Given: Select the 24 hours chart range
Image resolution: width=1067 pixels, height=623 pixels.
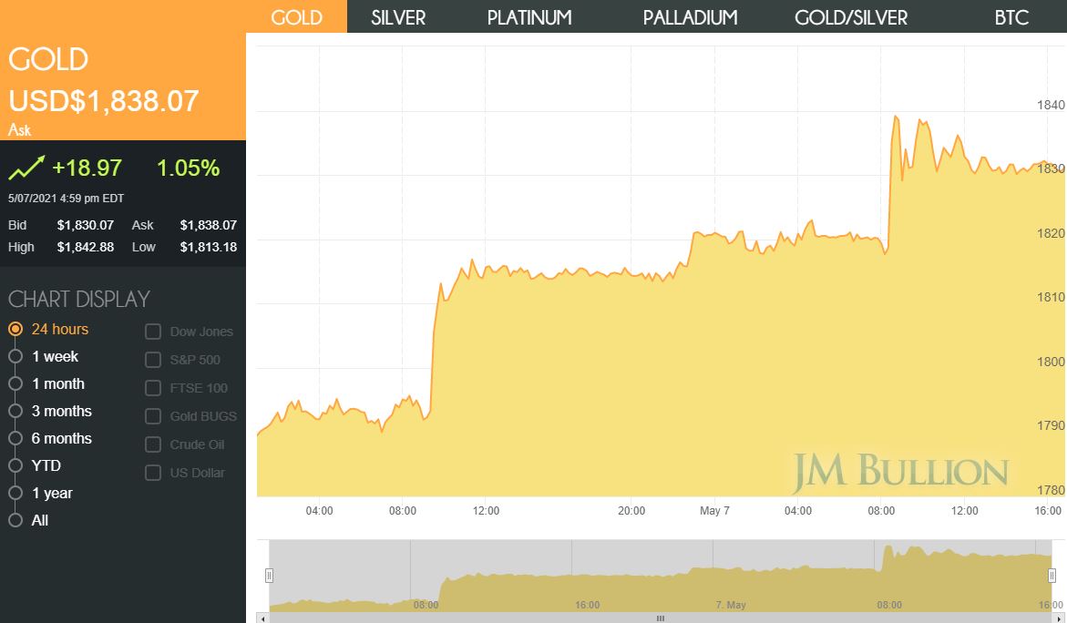Looking at the screenshot, I should click(15, 329).
